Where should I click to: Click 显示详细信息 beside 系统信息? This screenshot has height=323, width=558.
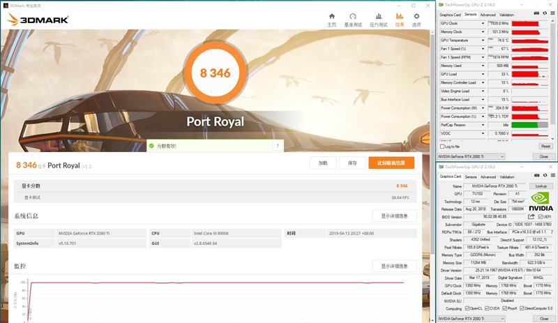pos(394,216)
